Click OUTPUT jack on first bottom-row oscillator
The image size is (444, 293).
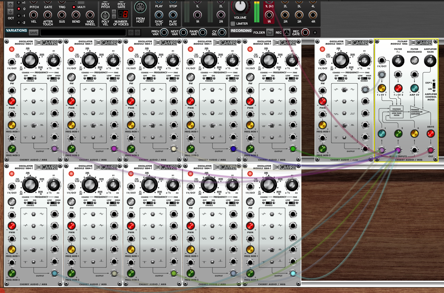(x=54, y=273)
